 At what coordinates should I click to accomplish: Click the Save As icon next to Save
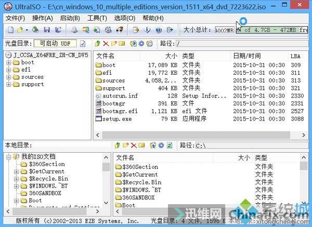click(58, 30)
